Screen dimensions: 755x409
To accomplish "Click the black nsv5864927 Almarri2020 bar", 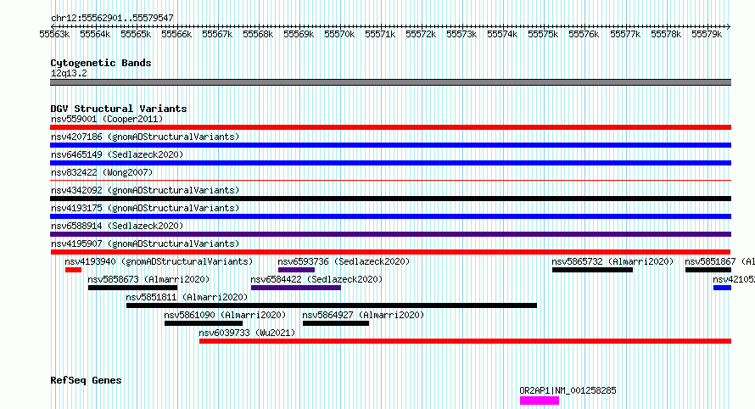I will (x=336, y=323).
